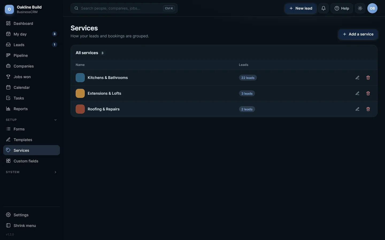Open Forms setup page

coord(32,129)
